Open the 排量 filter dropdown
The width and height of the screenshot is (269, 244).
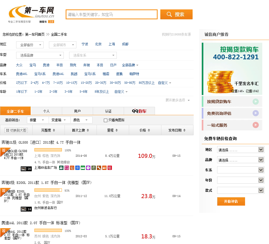pos(38,120)
